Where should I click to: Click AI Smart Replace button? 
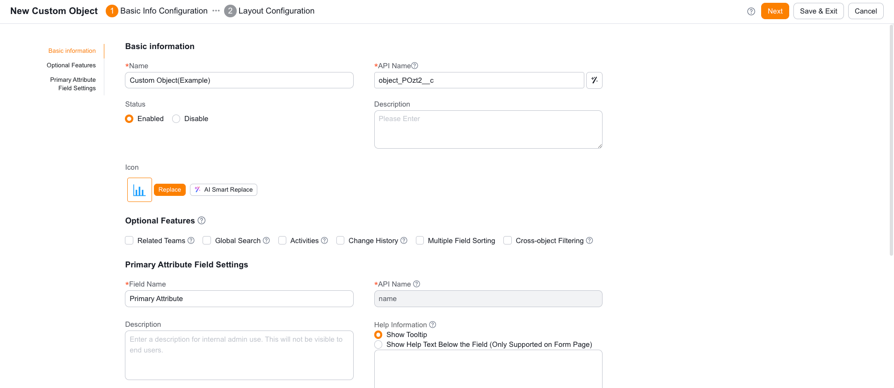tap(224, 190)
